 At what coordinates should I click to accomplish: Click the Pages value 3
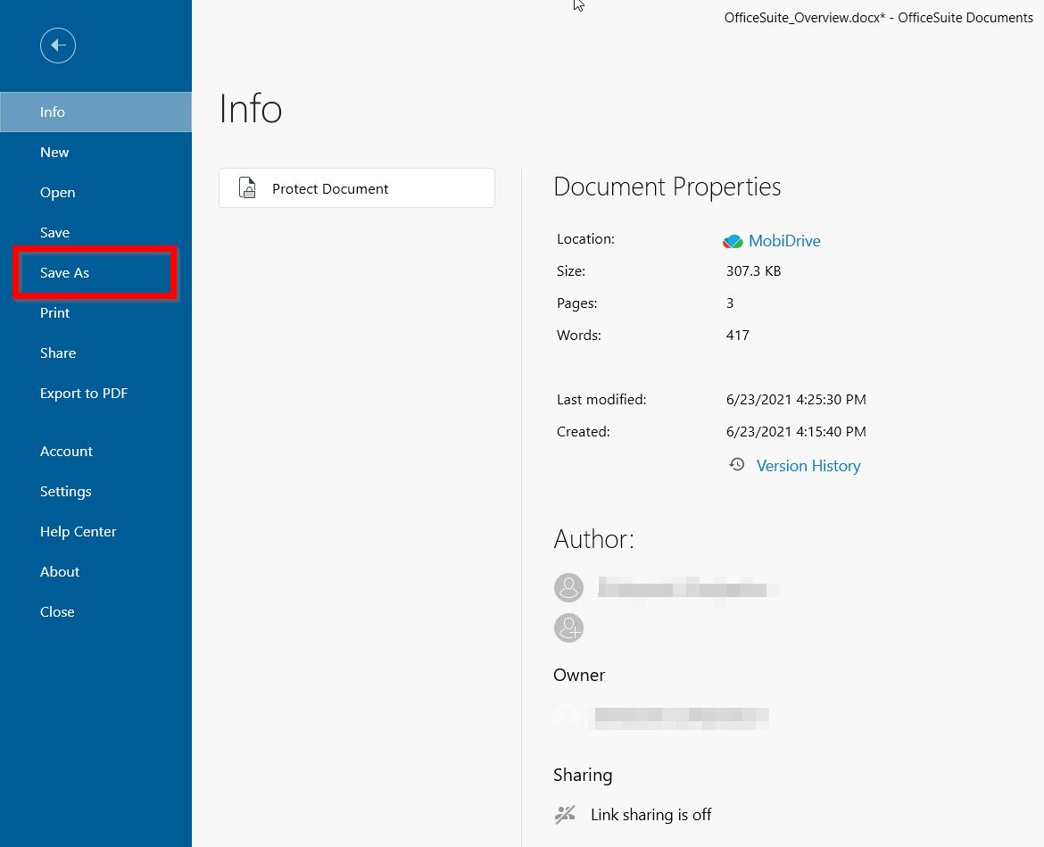(x=730, y=303)
